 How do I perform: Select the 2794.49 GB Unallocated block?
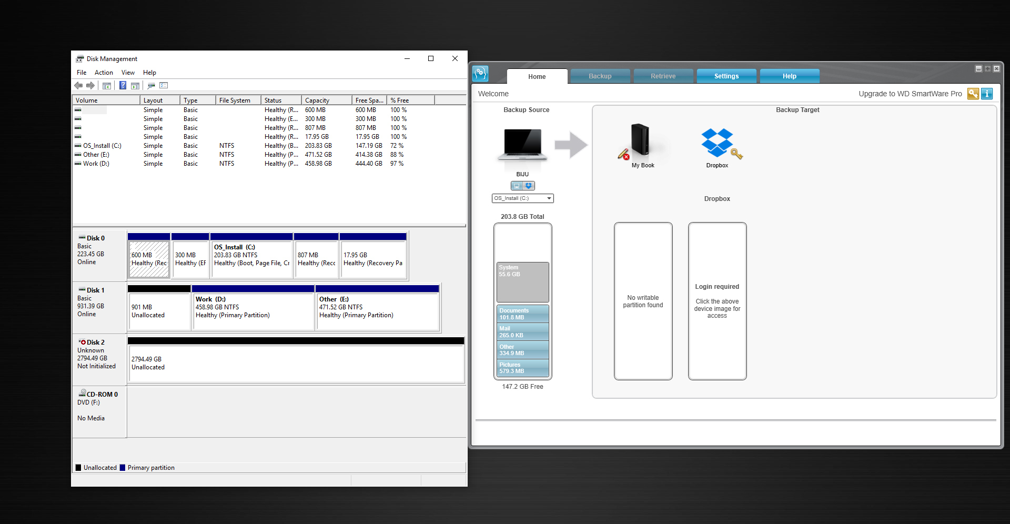[x=296, y=360]
